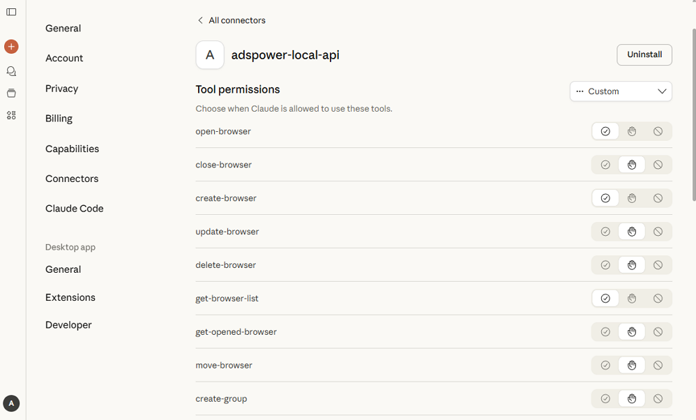Screen dimensions: 696x420
Task: Click the adspower-local-api letter avatar
Action: 209,54
